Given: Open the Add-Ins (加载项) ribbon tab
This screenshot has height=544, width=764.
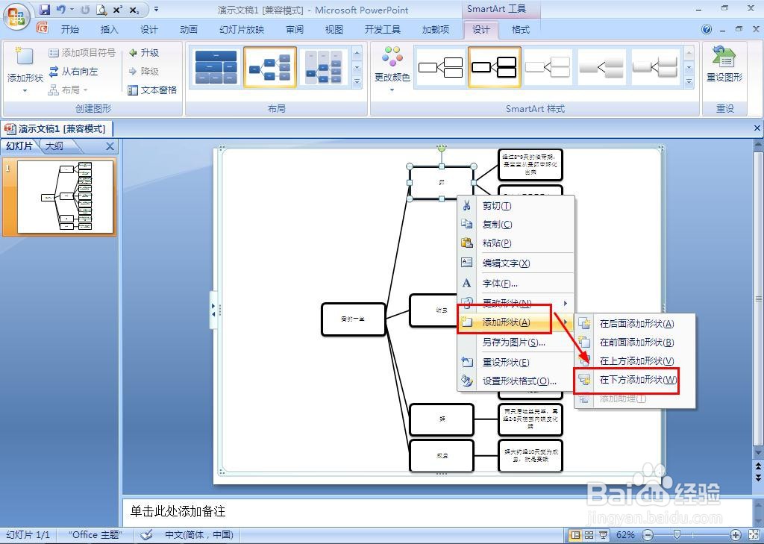Looking at the screenshot, I should click(436, 30).
